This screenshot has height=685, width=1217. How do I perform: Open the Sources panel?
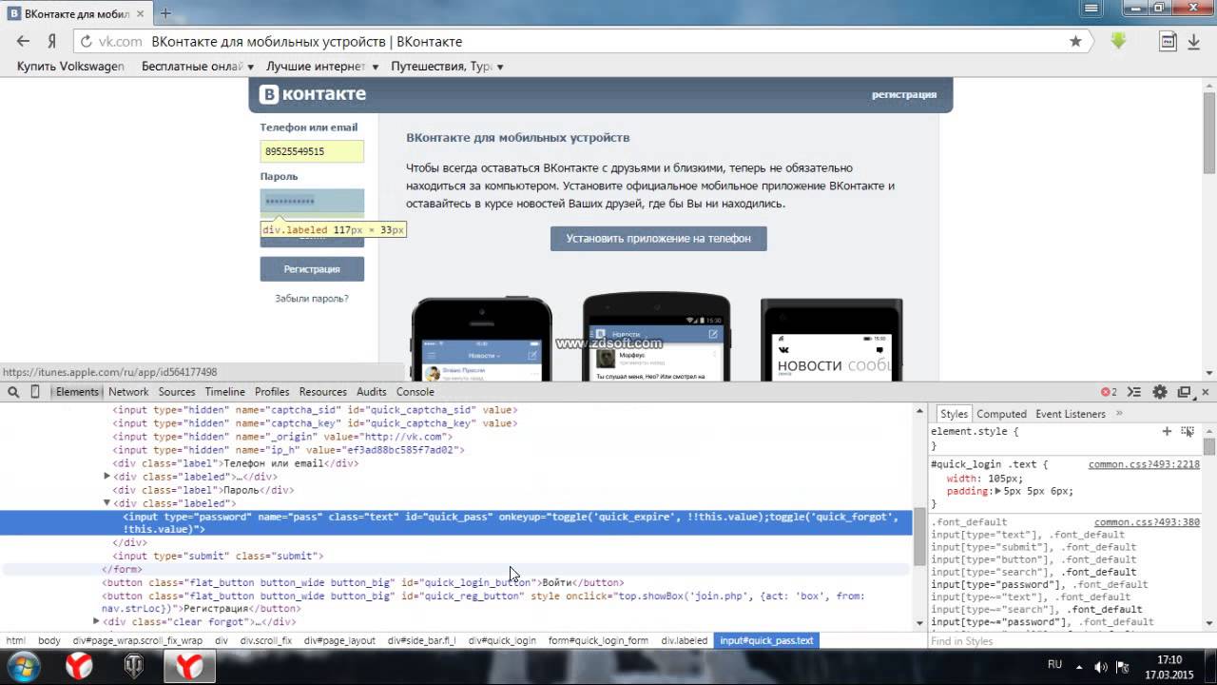tap(177, 392)
